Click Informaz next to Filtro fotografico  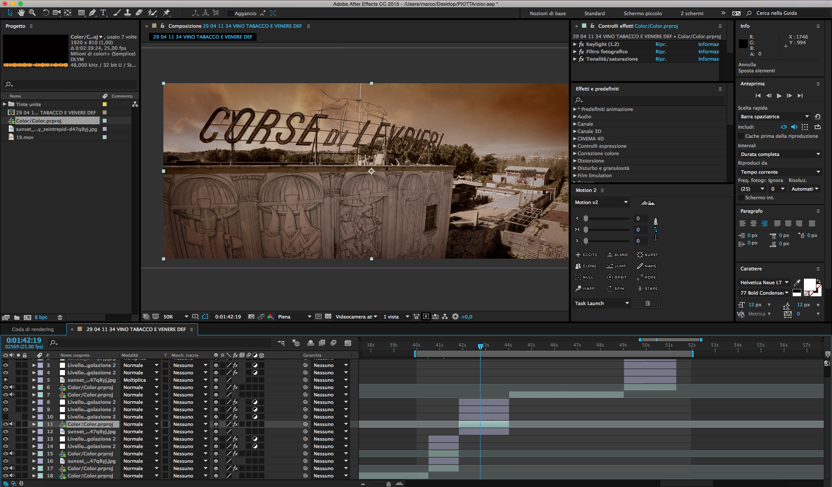(708, 52)
